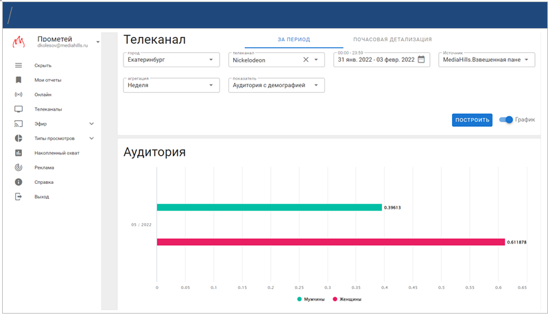
Task: Click the Онлайн broadcast icon
Action: coord(19,95)
